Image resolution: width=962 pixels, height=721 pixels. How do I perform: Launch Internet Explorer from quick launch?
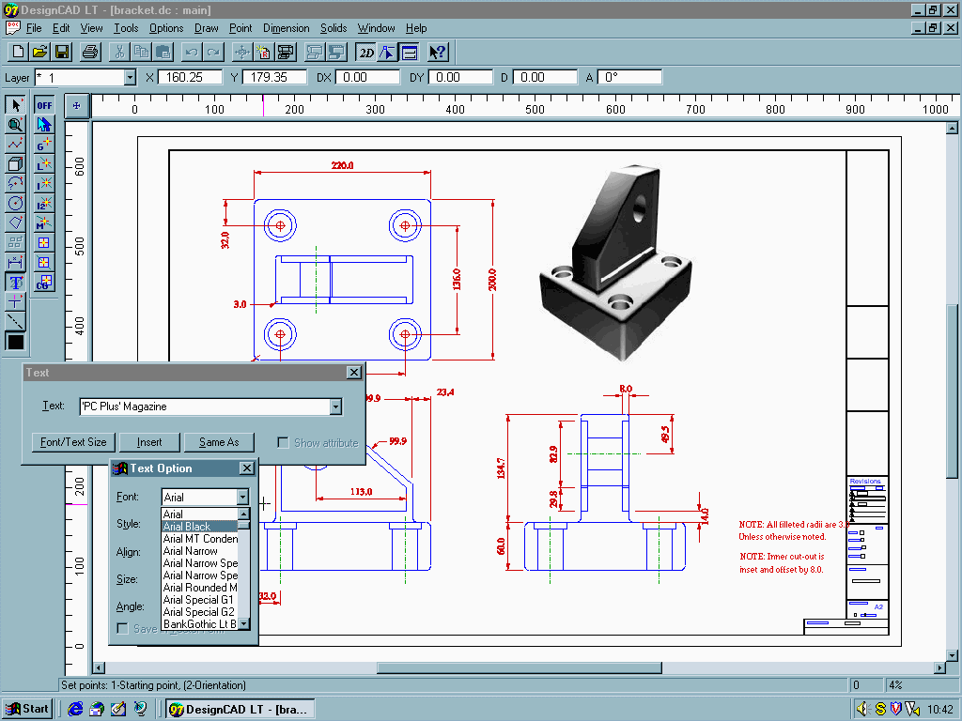point(75,710)
